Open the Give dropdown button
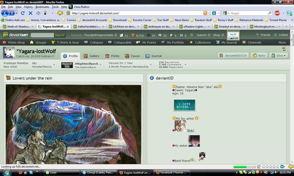The width and height of the screenshot is (294, 176). [279, 55]
